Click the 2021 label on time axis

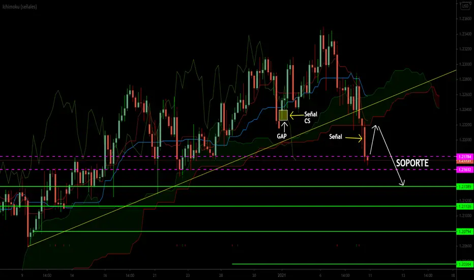pyautogui.click(x=282, y=275)
